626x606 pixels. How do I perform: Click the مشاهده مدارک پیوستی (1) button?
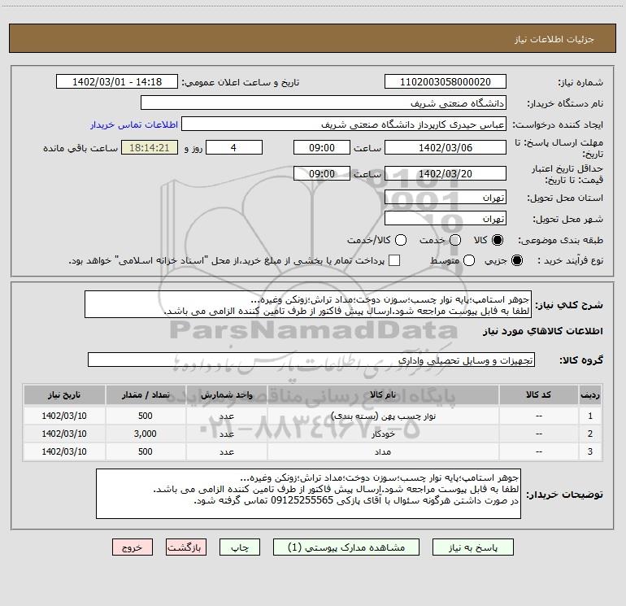click(346, 547)
